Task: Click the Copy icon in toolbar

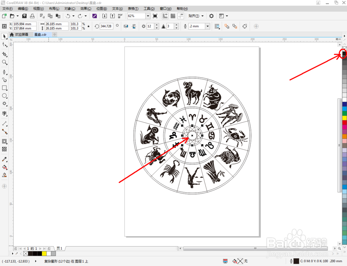Action: pyautogui.click(x=50, y=16)
